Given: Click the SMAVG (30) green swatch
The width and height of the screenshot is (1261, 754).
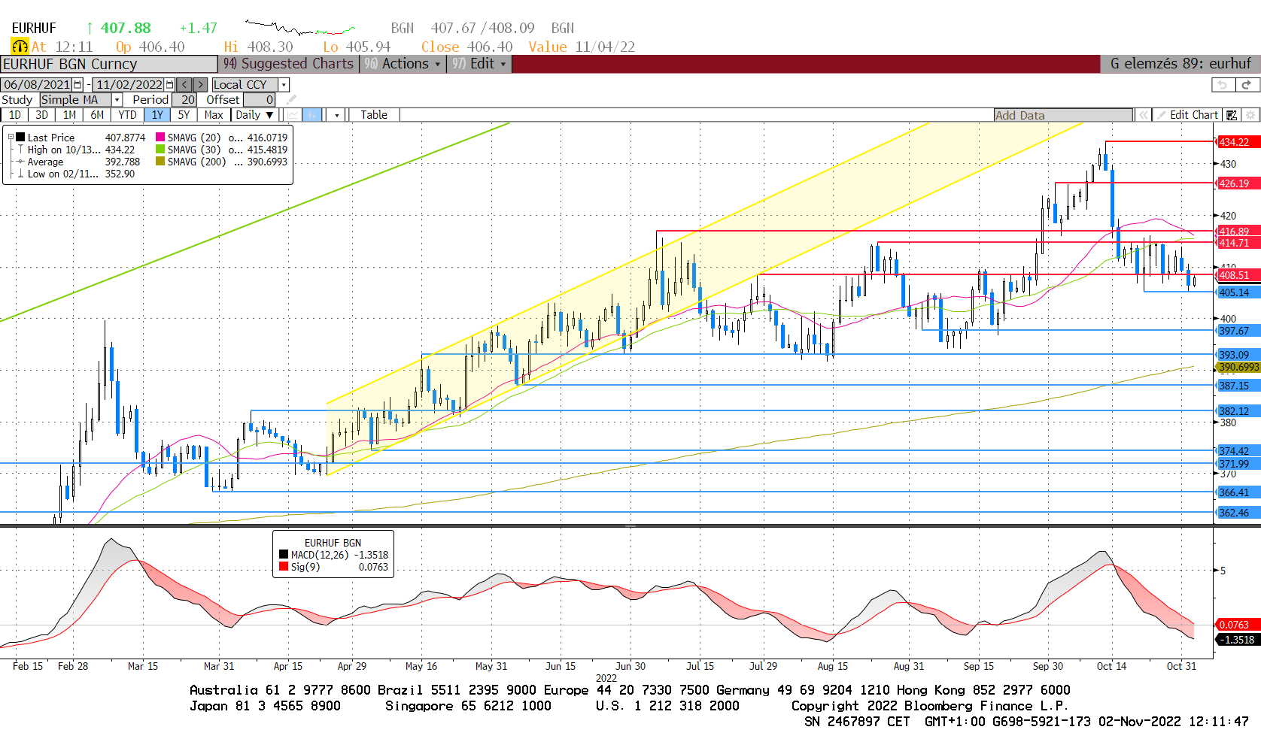Looking at the screenshot, I should click(x=160, y=150).
